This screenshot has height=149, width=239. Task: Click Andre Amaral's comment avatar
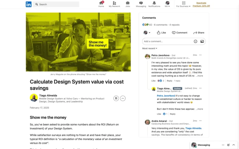148,122
